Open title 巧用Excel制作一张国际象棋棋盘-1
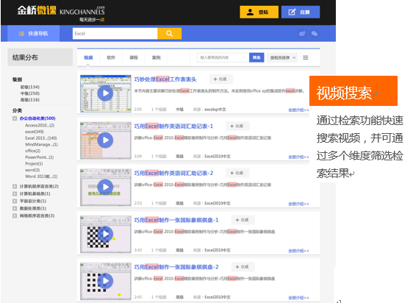This screenshot has width=413, height=303. coord(176,220)
